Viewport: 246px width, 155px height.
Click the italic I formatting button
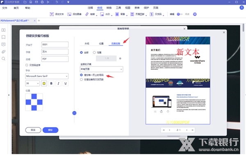(x=58, y=84)
